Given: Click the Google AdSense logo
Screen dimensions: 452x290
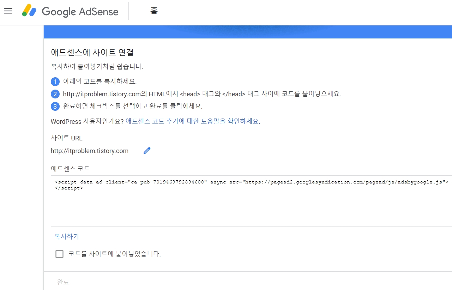Looking at the screenshot, I should tap(70, 11).
